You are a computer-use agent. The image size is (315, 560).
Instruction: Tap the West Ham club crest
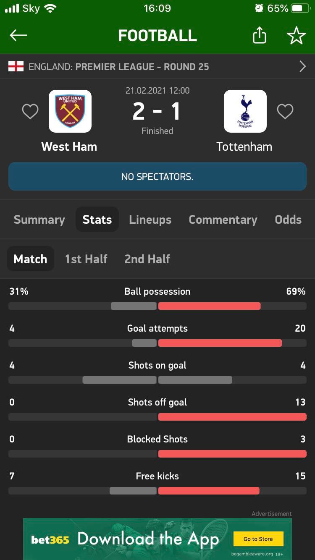tap(70, 111)
